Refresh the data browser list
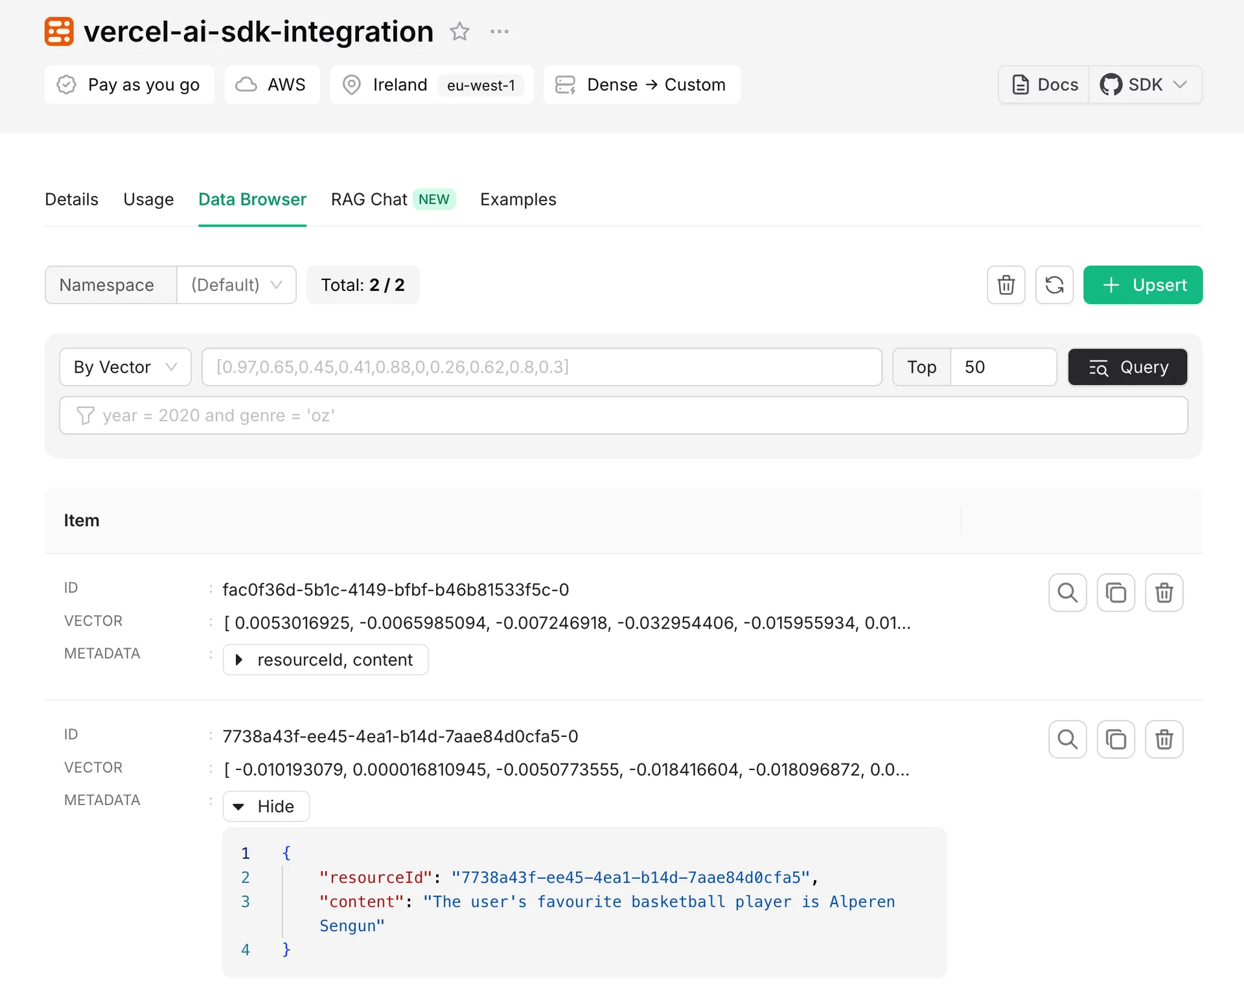 pos(1054,285)
